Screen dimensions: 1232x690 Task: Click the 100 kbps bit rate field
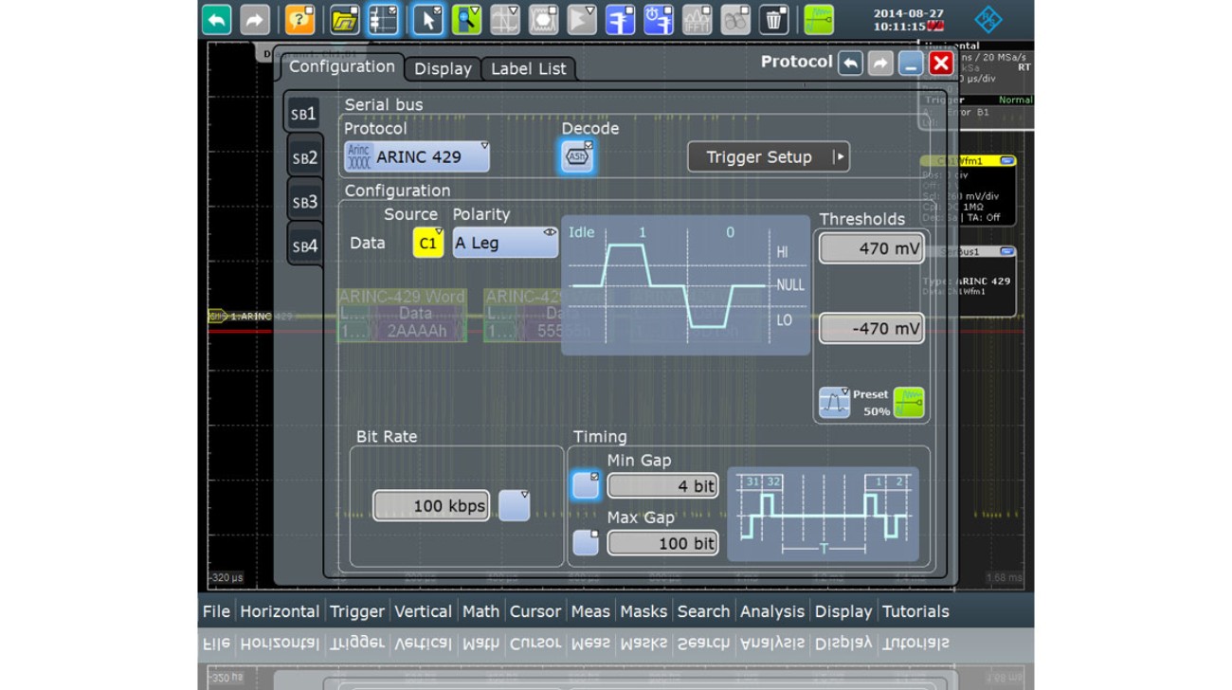(431, 505)
